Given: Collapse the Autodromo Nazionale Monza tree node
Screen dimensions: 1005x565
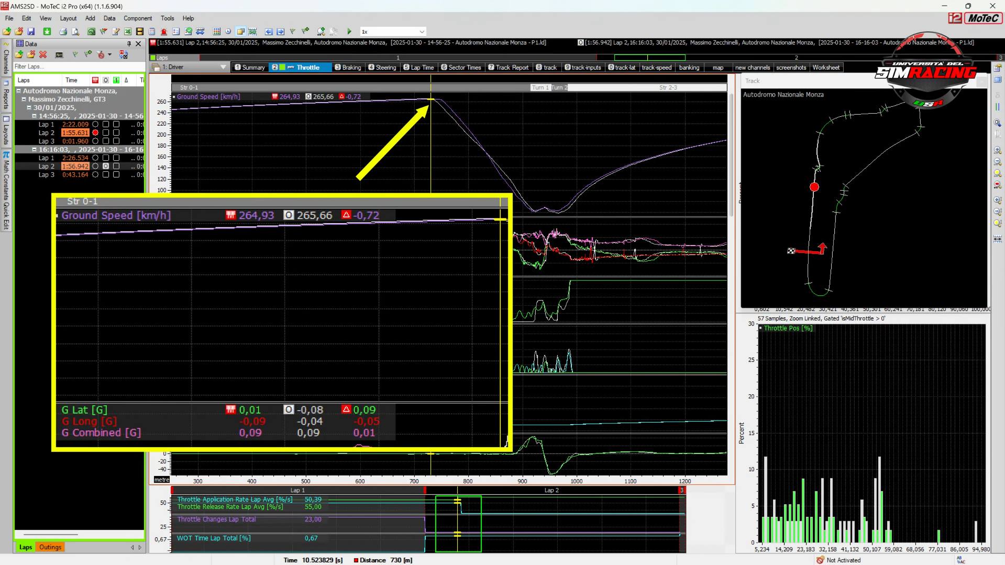Looking at the screenshot, I should [19, 91].
